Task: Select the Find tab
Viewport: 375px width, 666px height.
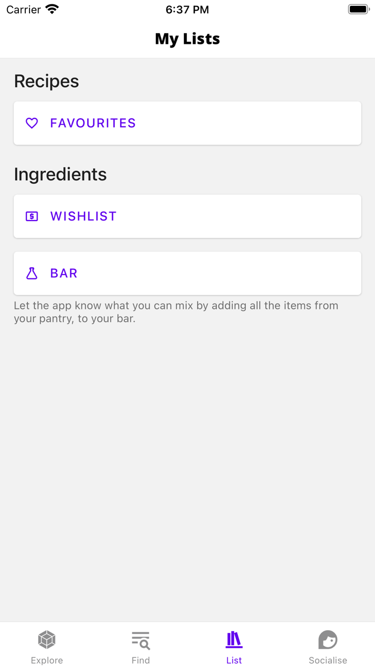Action: pos(140,646)
